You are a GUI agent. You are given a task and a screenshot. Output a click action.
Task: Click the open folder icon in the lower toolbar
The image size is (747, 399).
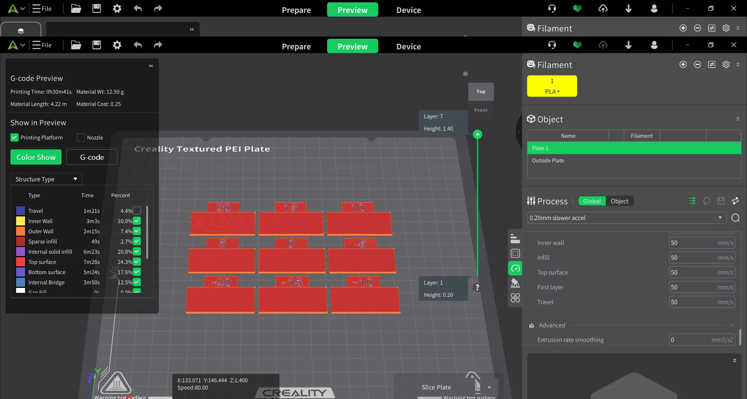76,45
